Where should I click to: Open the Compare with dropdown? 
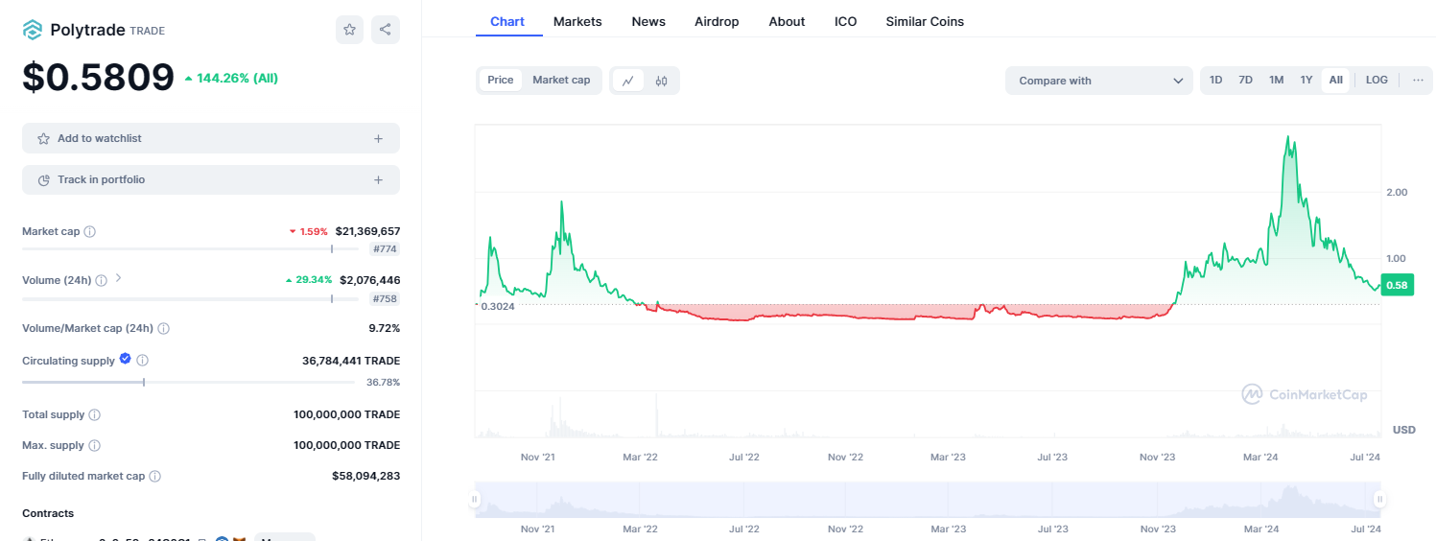(1099, 81)
